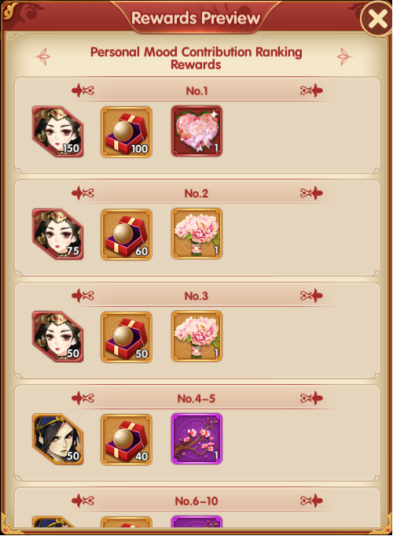Select No.3 pearl gift box with 50

click(127, 337)
